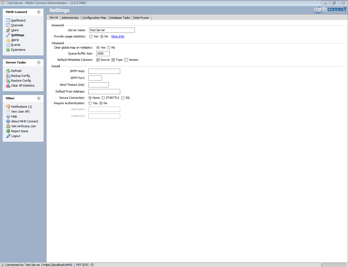
Task: Click the status bar progress bar
Action: 334,265
